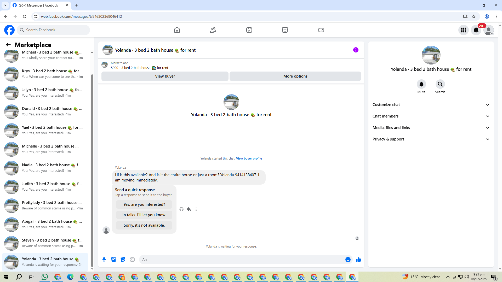Image resolution: width=502 pixels, height=282 pixels.
Task: Click the browser address bar URL
Action: 81,16
